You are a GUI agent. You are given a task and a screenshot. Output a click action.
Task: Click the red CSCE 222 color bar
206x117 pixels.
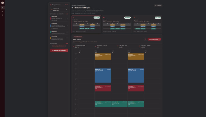[x=51, y=19]
